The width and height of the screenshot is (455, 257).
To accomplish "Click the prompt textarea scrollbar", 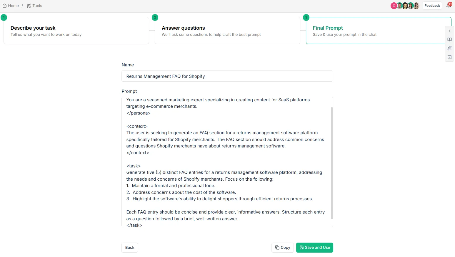I will click(332, 163).
